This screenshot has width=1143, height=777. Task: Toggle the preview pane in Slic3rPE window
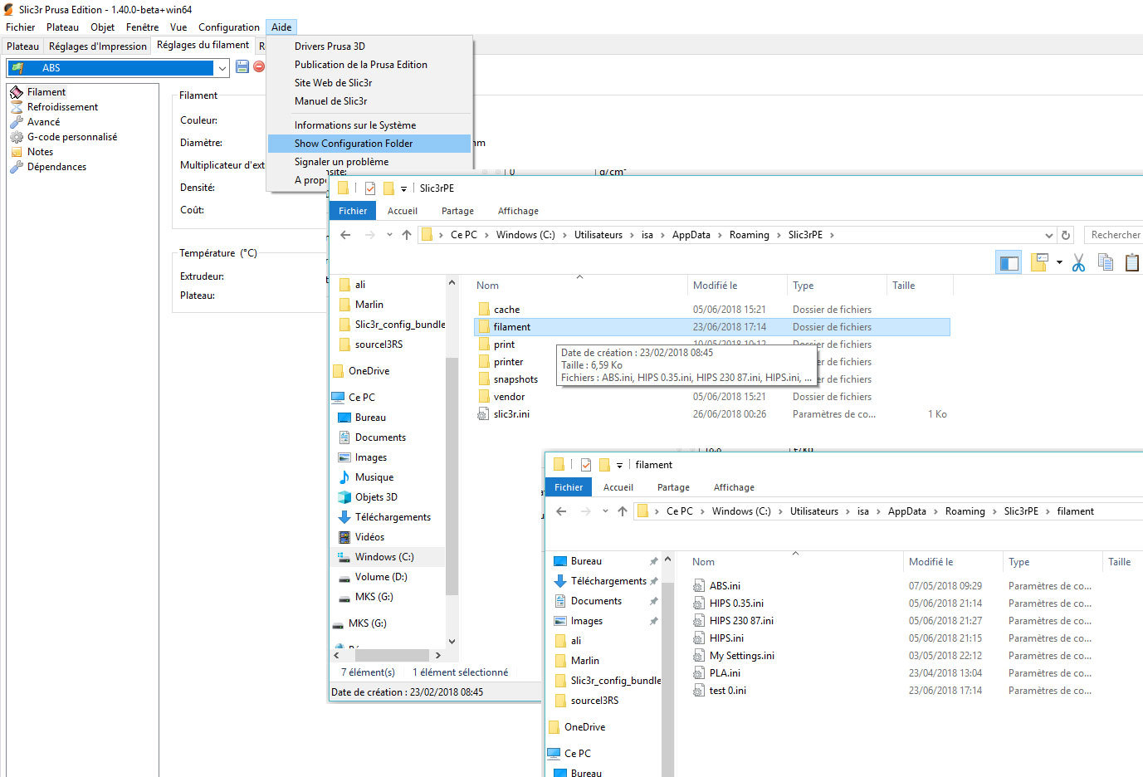pos(1009,263)
